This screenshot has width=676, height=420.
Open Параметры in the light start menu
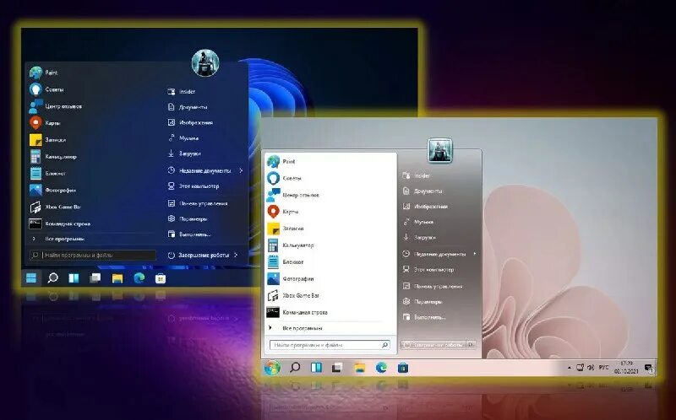point(422,302)
